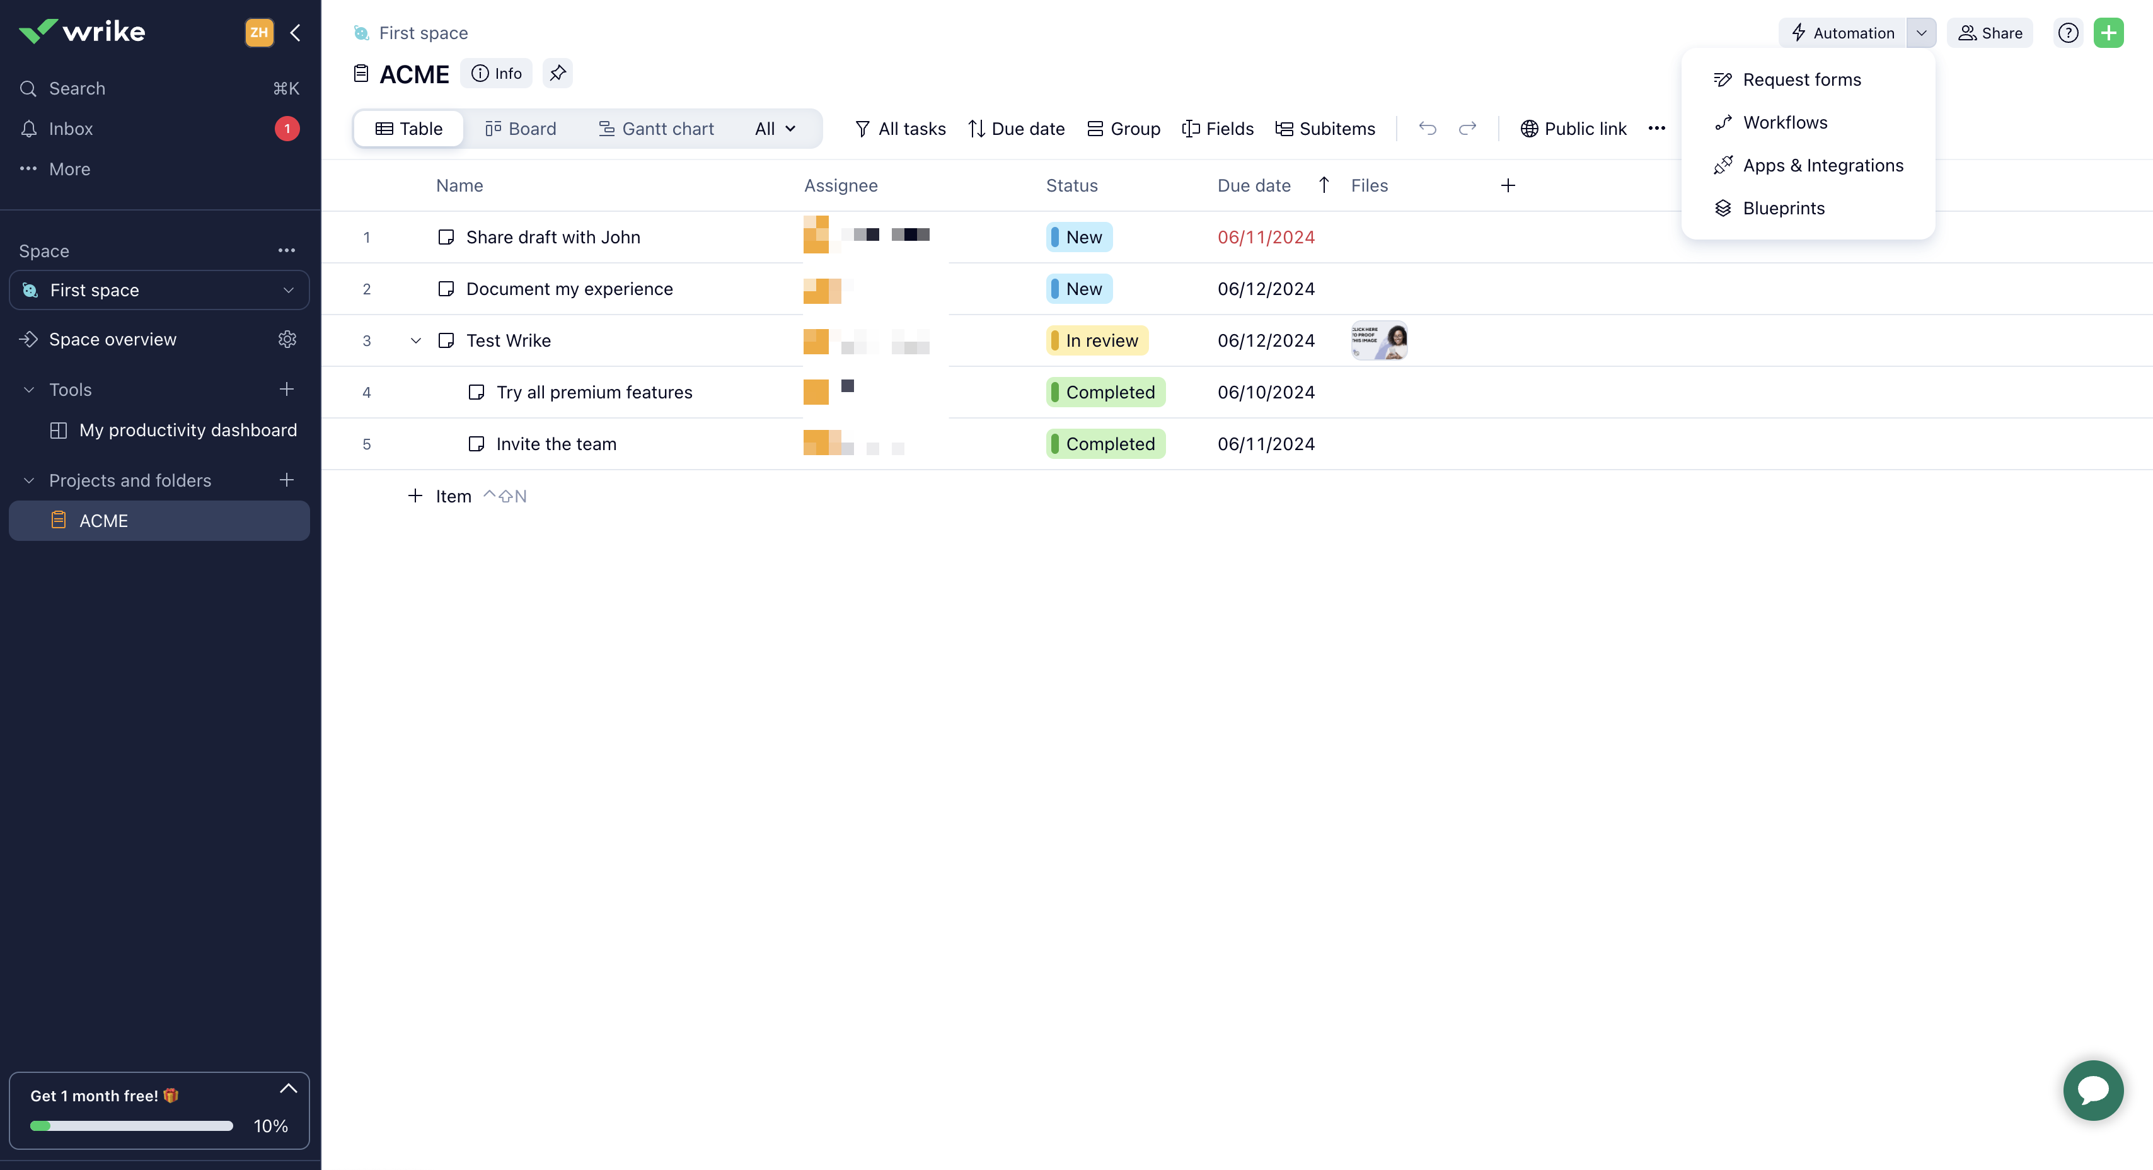Open Try all premium features task icon

point(476,392)
